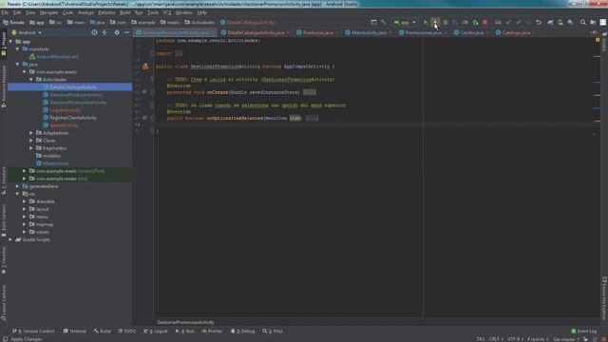Open the TODO tool window
Viewport: 608px width, 342px height.
pos(127,332)
